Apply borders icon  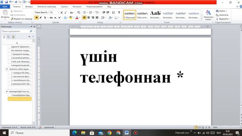click(116, 18)
